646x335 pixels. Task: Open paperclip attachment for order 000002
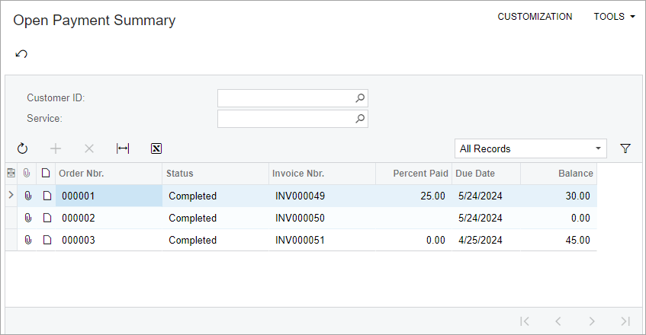click(x=28, y=218)
